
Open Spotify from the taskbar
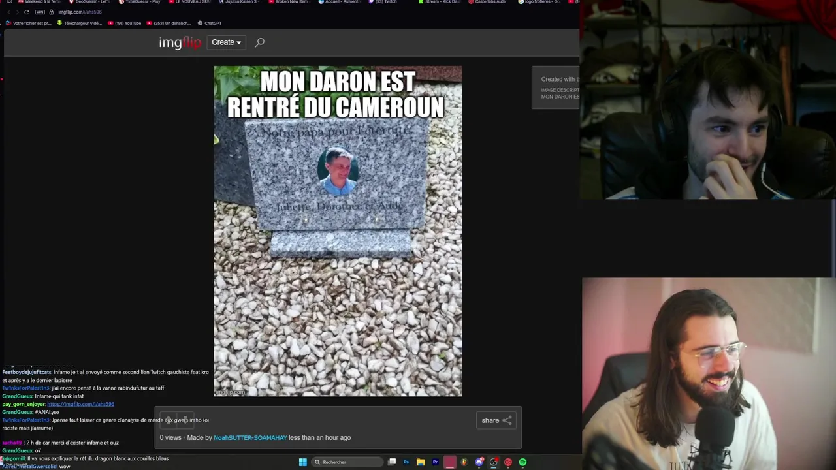pos(522,462)
